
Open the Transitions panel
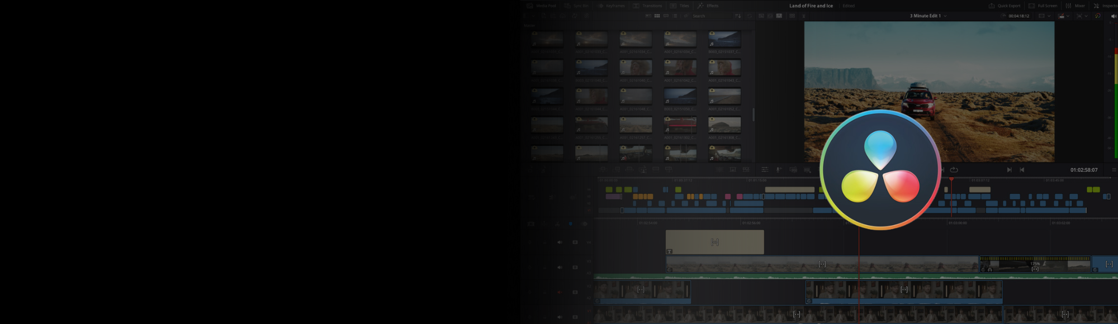coord(647,6)
